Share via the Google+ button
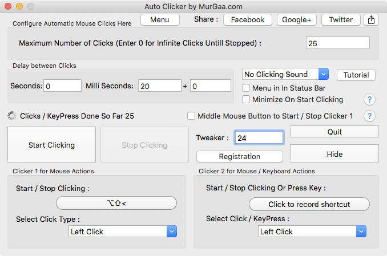This screenshot has width=387, height=256. [x=296, y=19]
